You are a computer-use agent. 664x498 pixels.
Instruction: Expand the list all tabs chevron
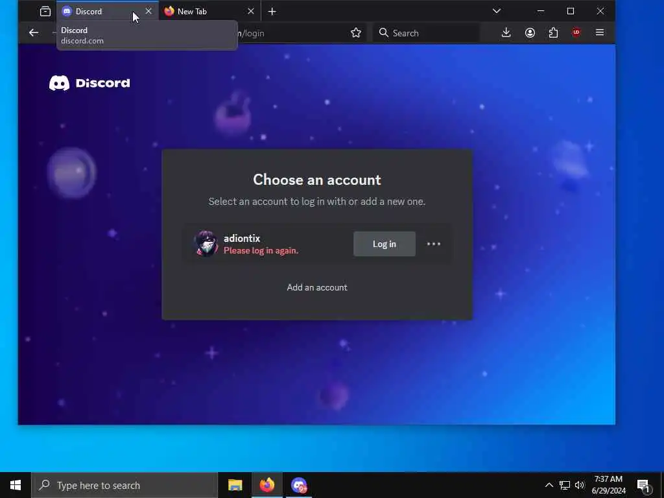[x=497, y=11]
